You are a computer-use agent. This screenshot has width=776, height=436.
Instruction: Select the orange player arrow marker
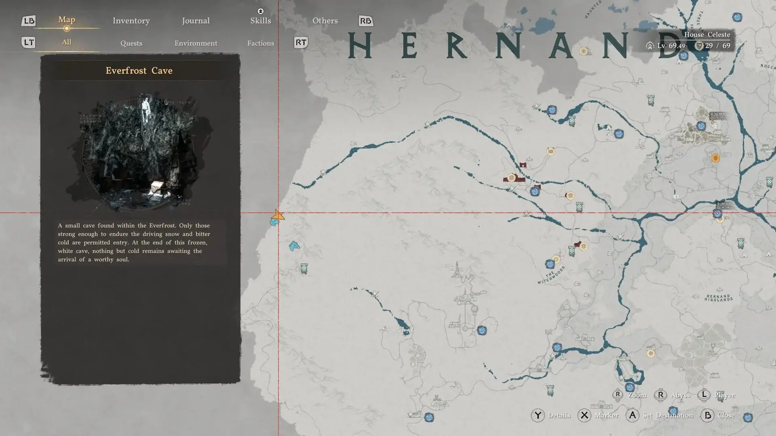[x=278, y=215]
